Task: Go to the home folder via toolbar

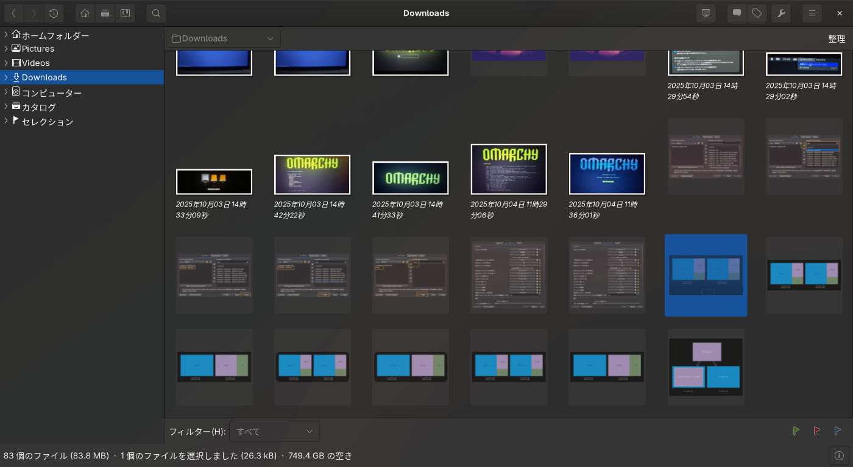Action: click(85, 13)
